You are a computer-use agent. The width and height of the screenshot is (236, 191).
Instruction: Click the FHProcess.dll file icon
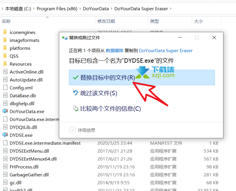pyautogui.click(x=5, y=166)
